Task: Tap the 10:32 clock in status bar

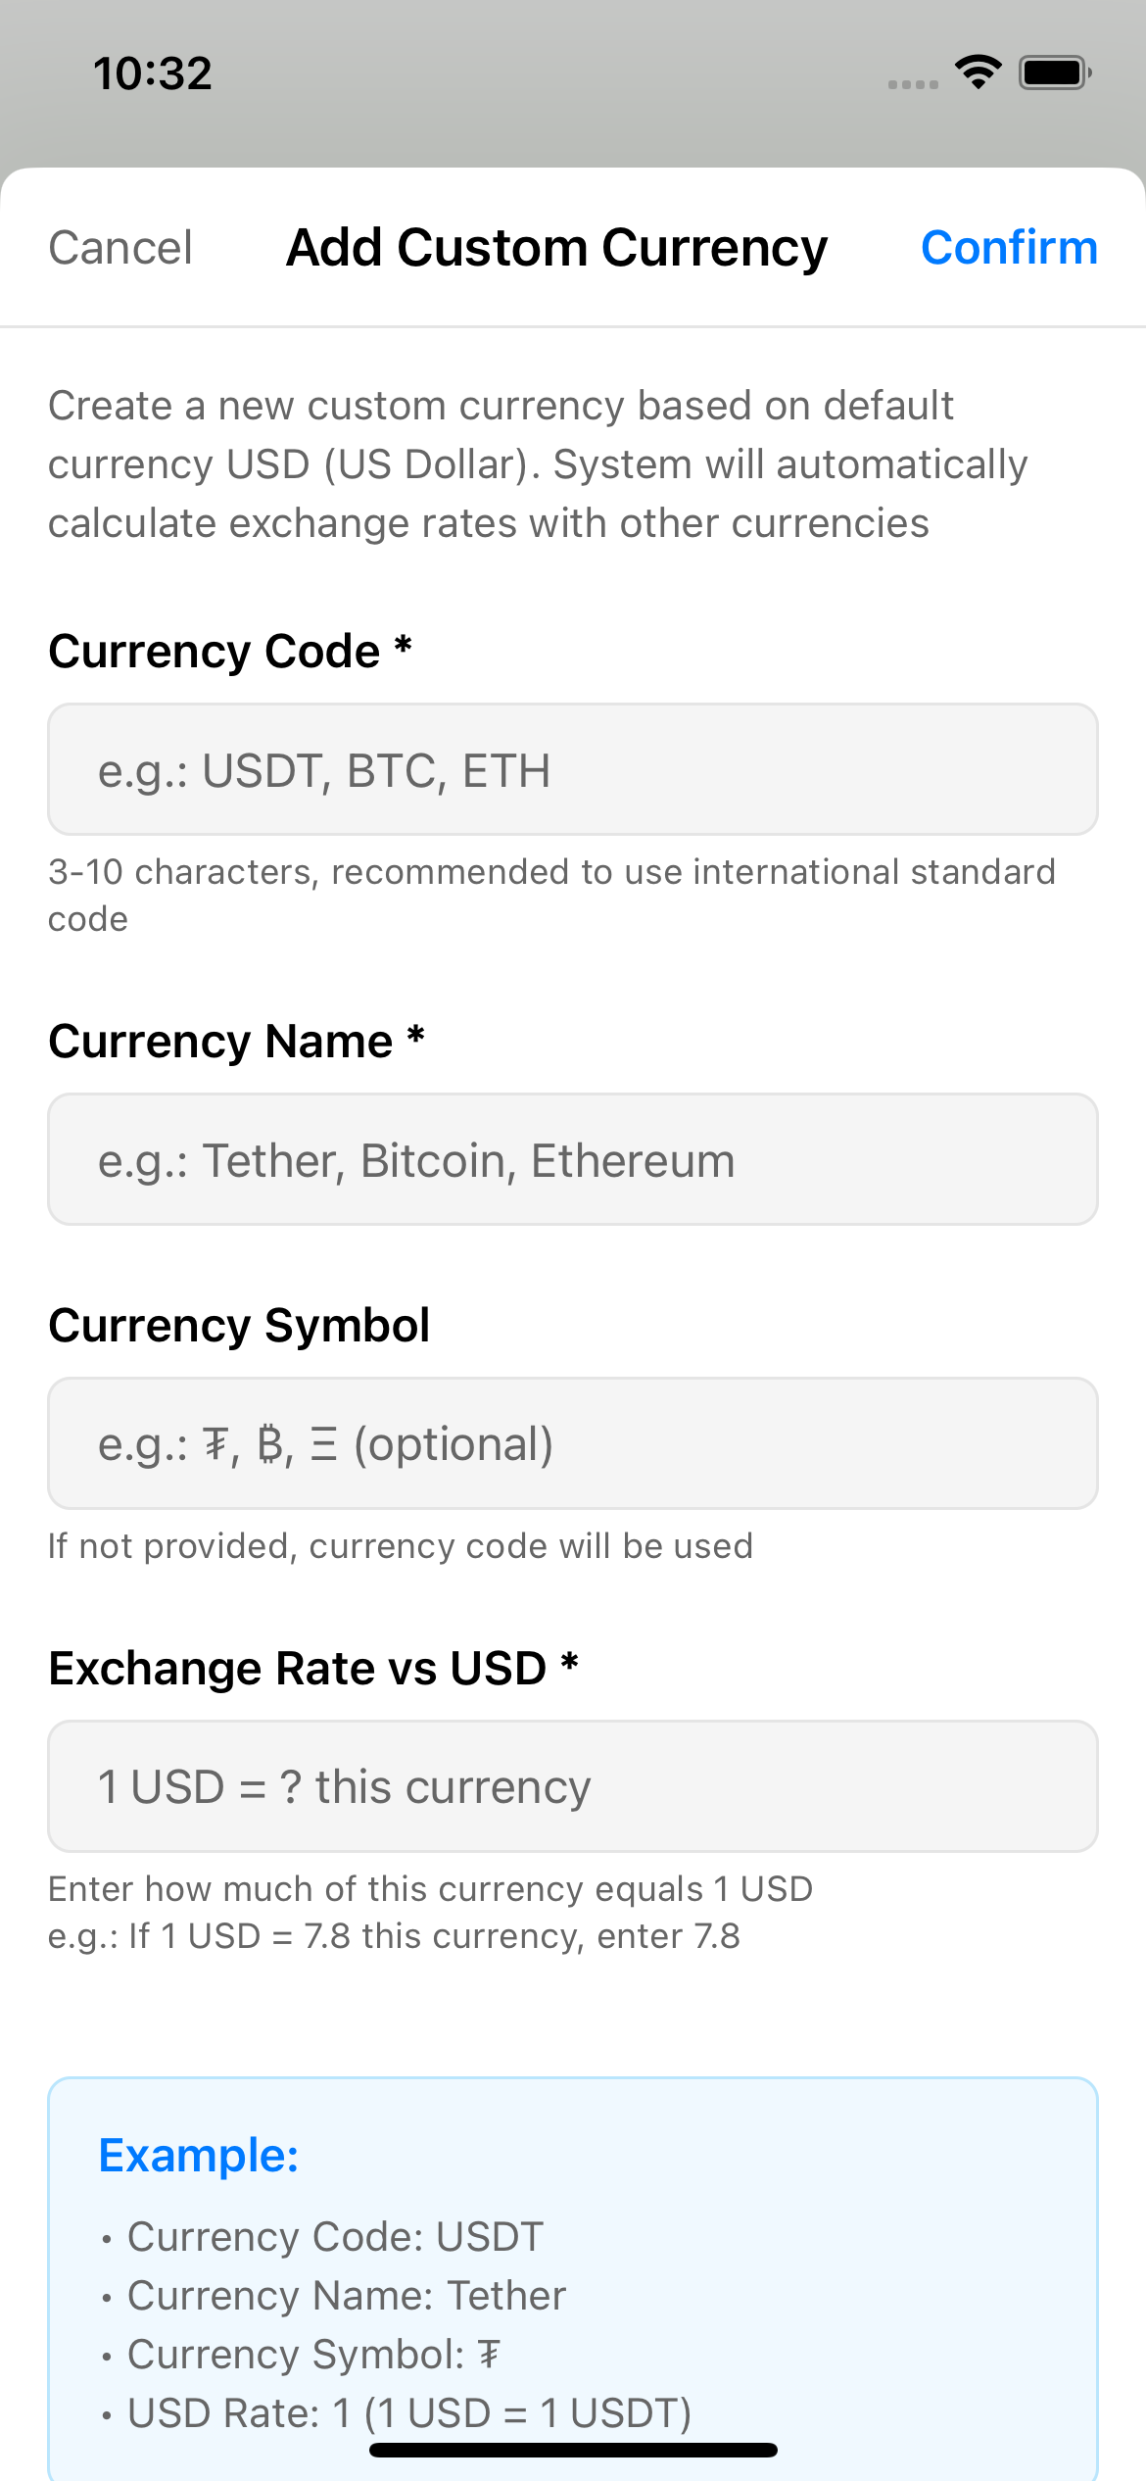Action: 153,74
